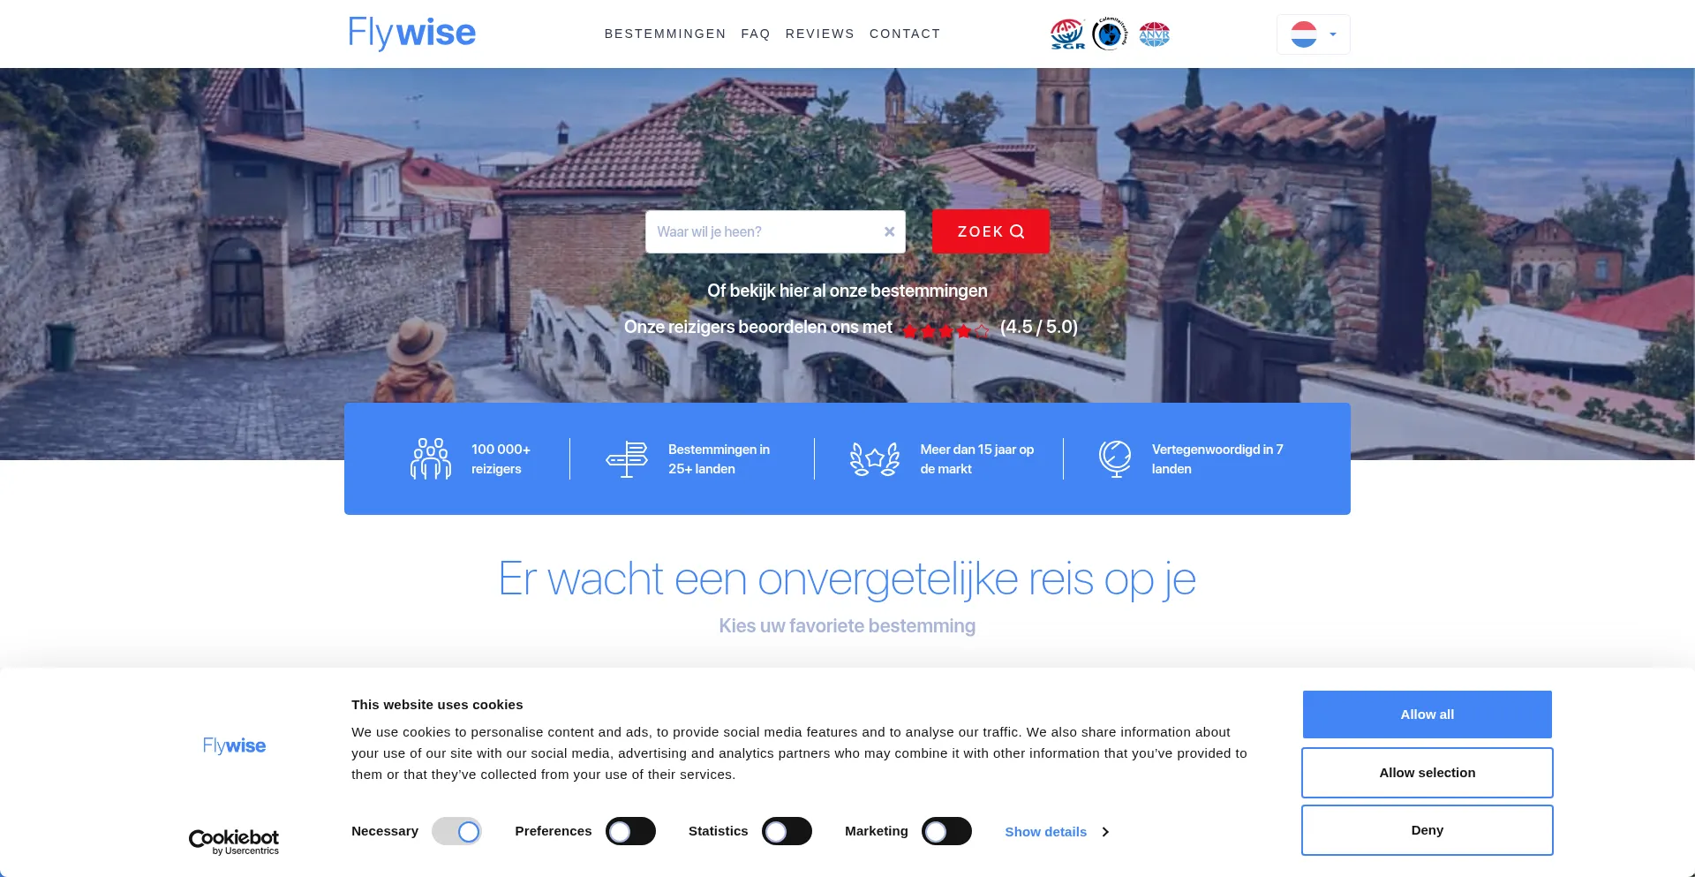Click the Cookiebot logo in the cookie banner
The width and height of the screenshot is (1695, 877).
233,840
